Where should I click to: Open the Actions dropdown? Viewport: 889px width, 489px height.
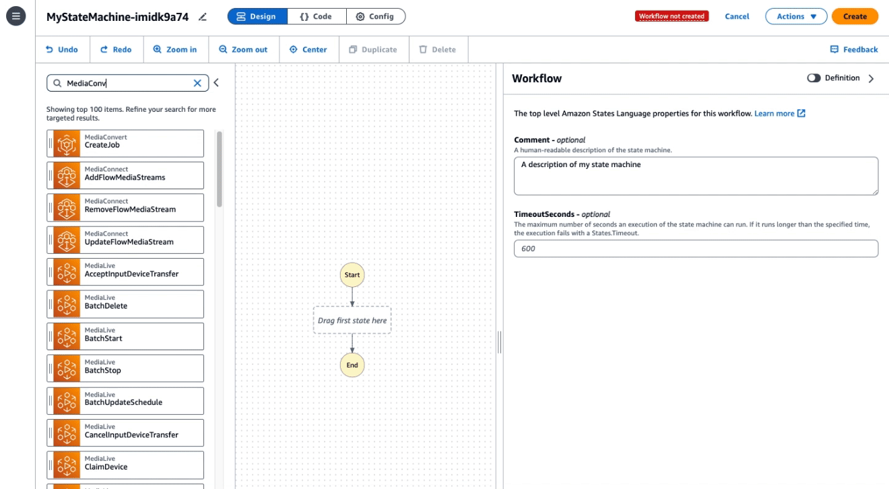click(x=796, y=17)
